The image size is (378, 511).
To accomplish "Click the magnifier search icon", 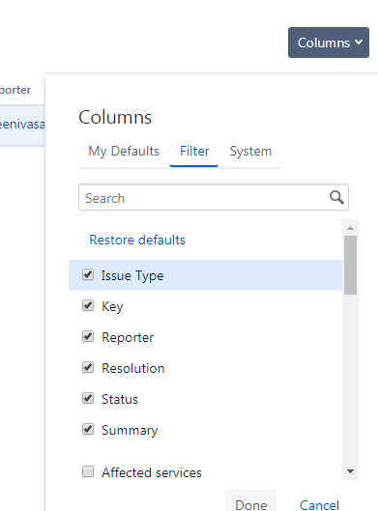I will 336,197.
